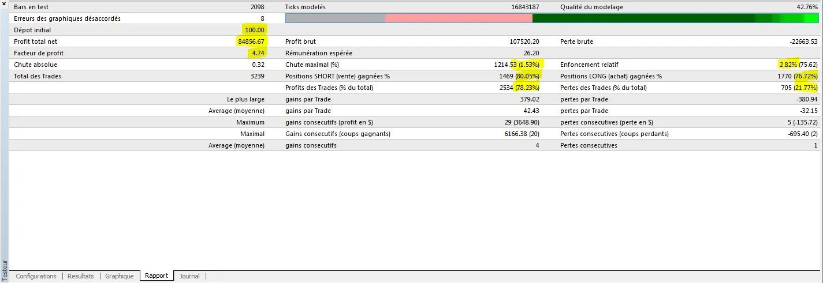Click the gray segment of modeling quality bar
Image resolution: width=823 pixels, height=283 pixels.
pos(335,18)
